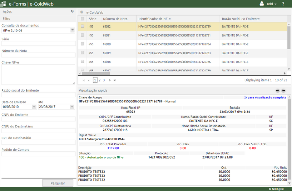
Task: Click the user profile icon for ndd
Action: [261, 4]
